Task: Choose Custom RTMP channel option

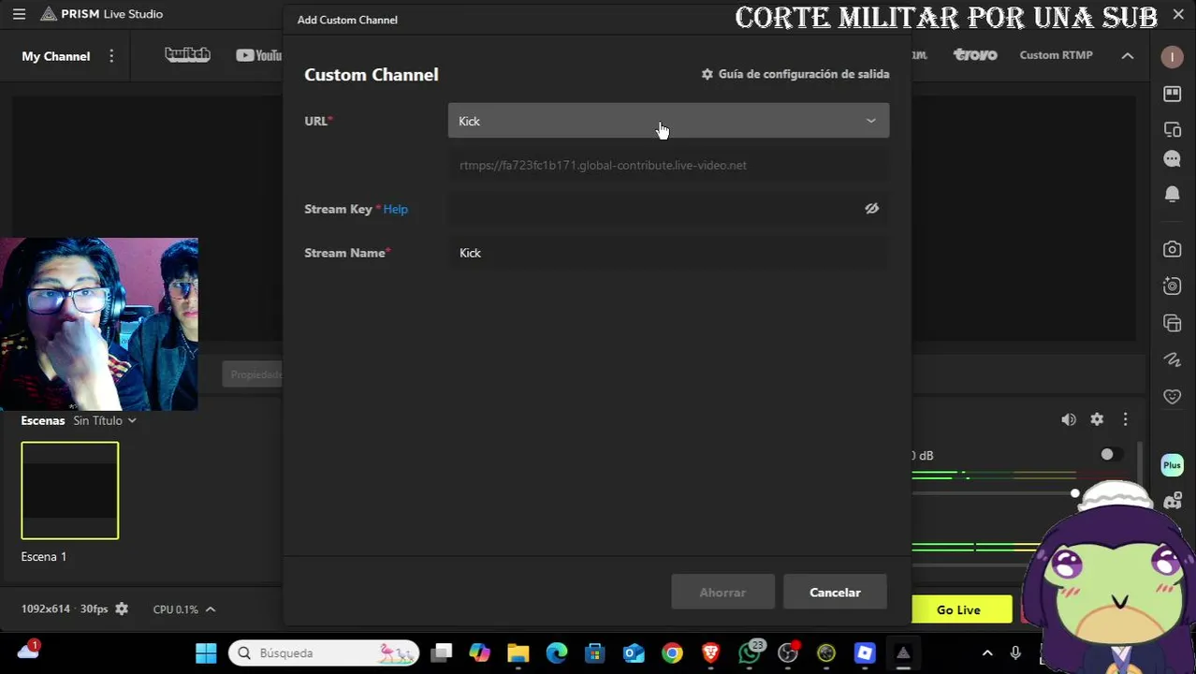Action: tap(1056, 55)
